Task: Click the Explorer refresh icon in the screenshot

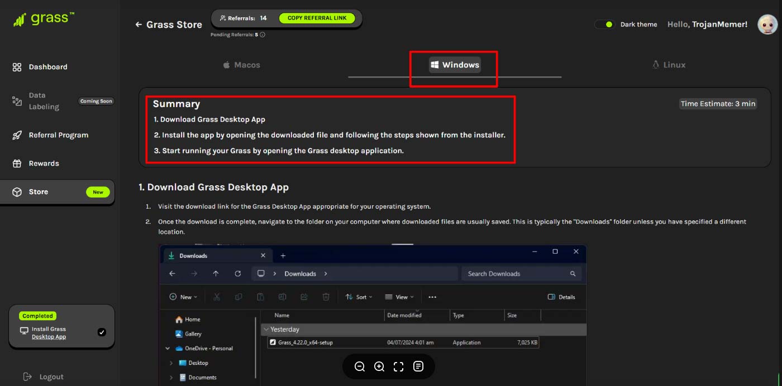Action: (238, 274)
